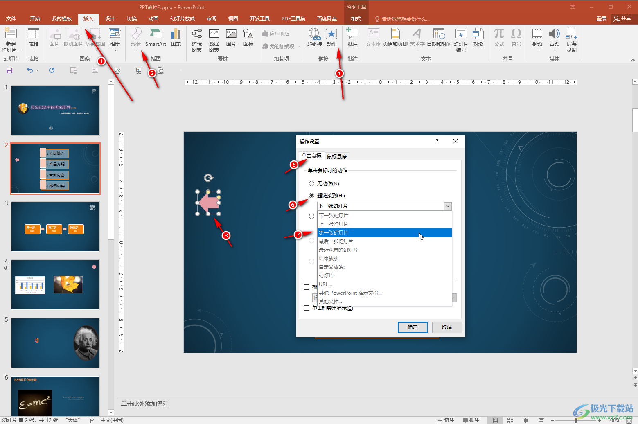
Task: Open 数据图表 data chart tool
Action: pos(214,40)
